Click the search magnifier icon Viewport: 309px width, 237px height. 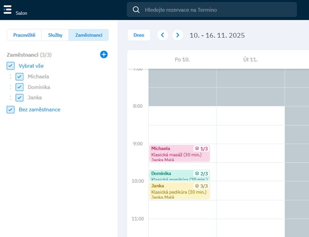pos(136,10)
